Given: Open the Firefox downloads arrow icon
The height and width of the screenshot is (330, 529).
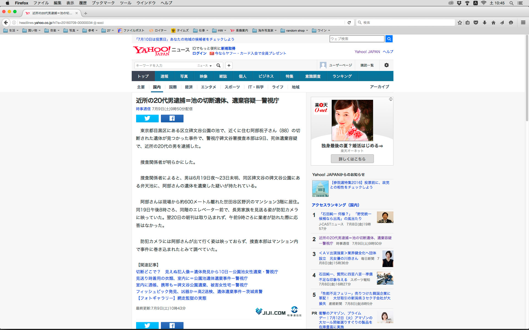Looking at the screenshot, I should click(484, 23).
